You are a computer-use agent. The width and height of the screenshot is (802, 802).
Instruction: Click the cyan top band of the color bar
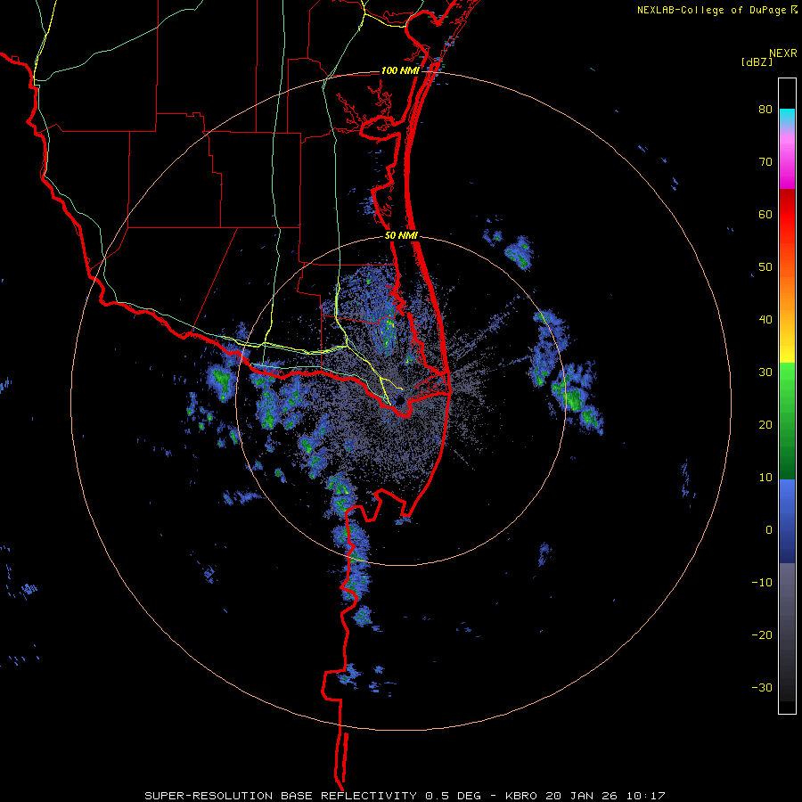[x=787, y=115]
